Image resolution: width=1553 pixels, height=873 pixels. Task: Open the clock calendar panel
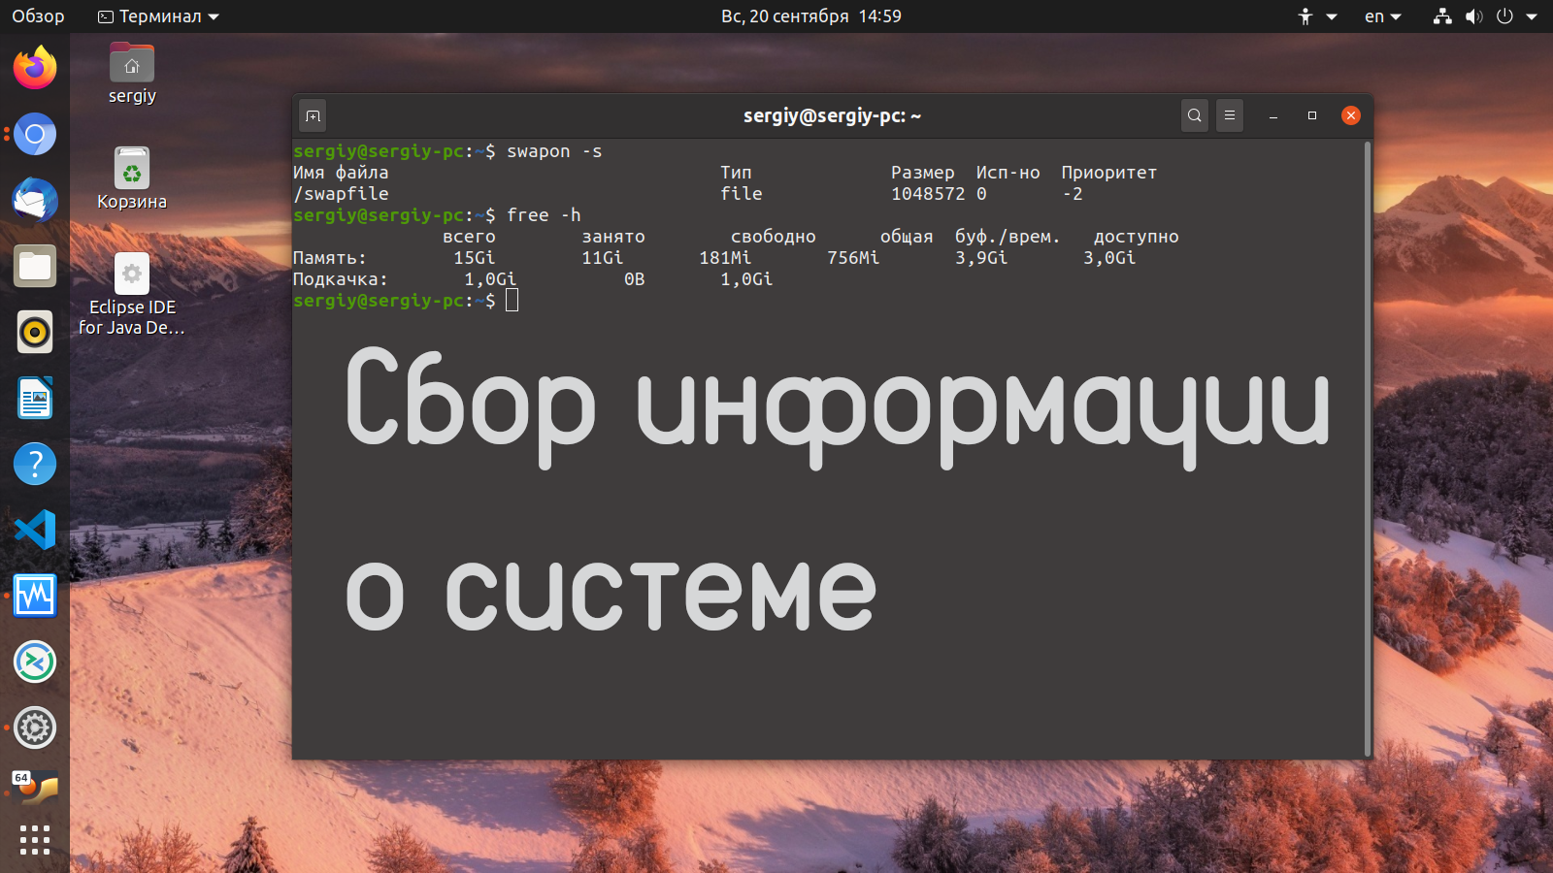pos(810,16)
